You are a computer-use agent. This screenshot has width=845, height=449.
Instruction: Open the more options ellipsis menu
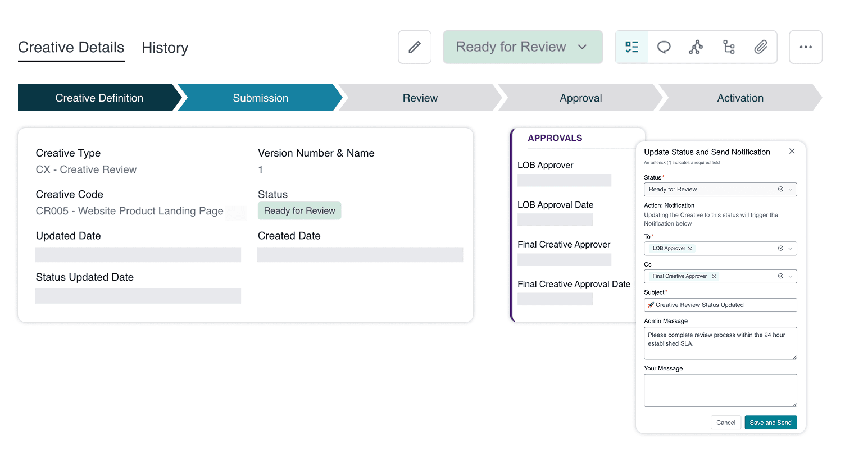click(805, 47)
